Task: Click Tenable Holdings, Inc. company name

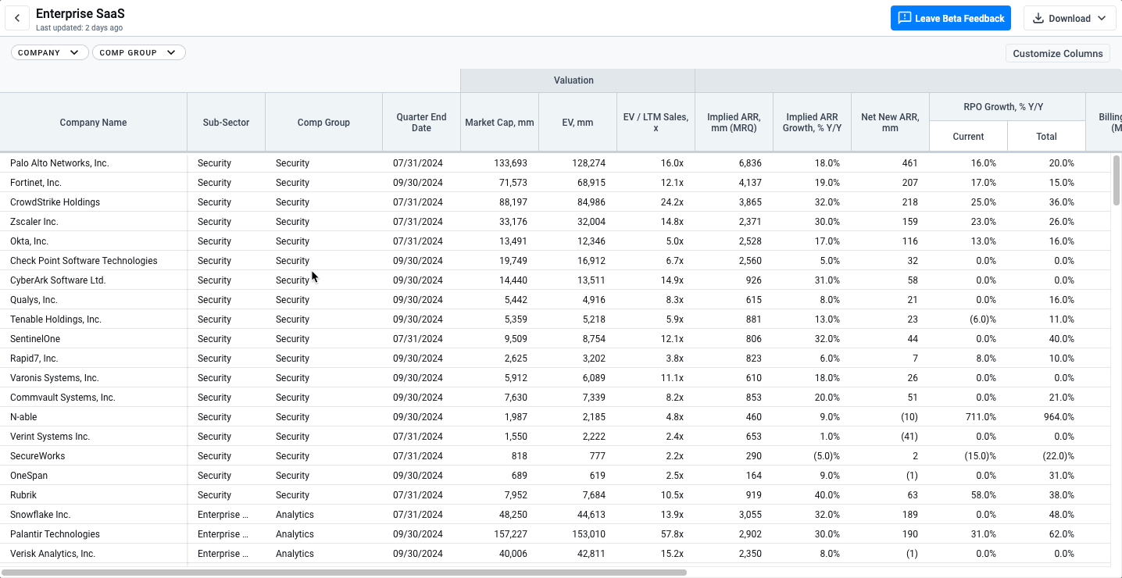Action: point(55,319)
